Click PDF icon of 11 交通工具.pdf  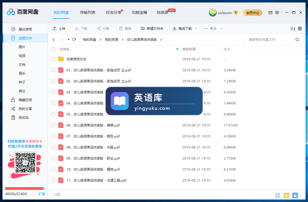pos(61,180)
